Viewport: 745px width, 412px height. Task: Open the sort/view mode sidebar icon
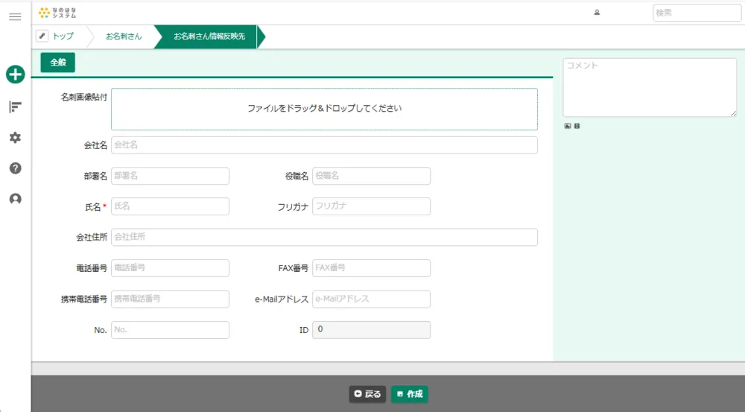(15, 107)
